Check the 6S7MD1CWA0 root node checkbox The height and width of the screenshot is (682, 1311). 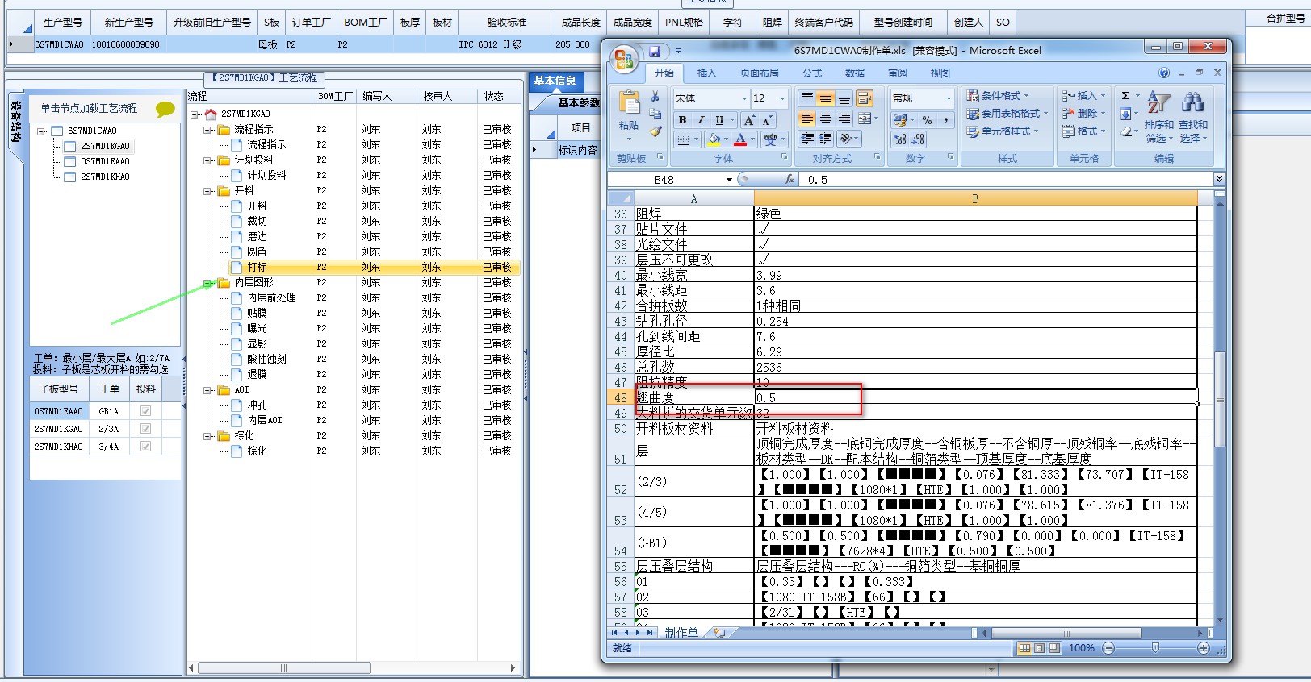[57, 131]
